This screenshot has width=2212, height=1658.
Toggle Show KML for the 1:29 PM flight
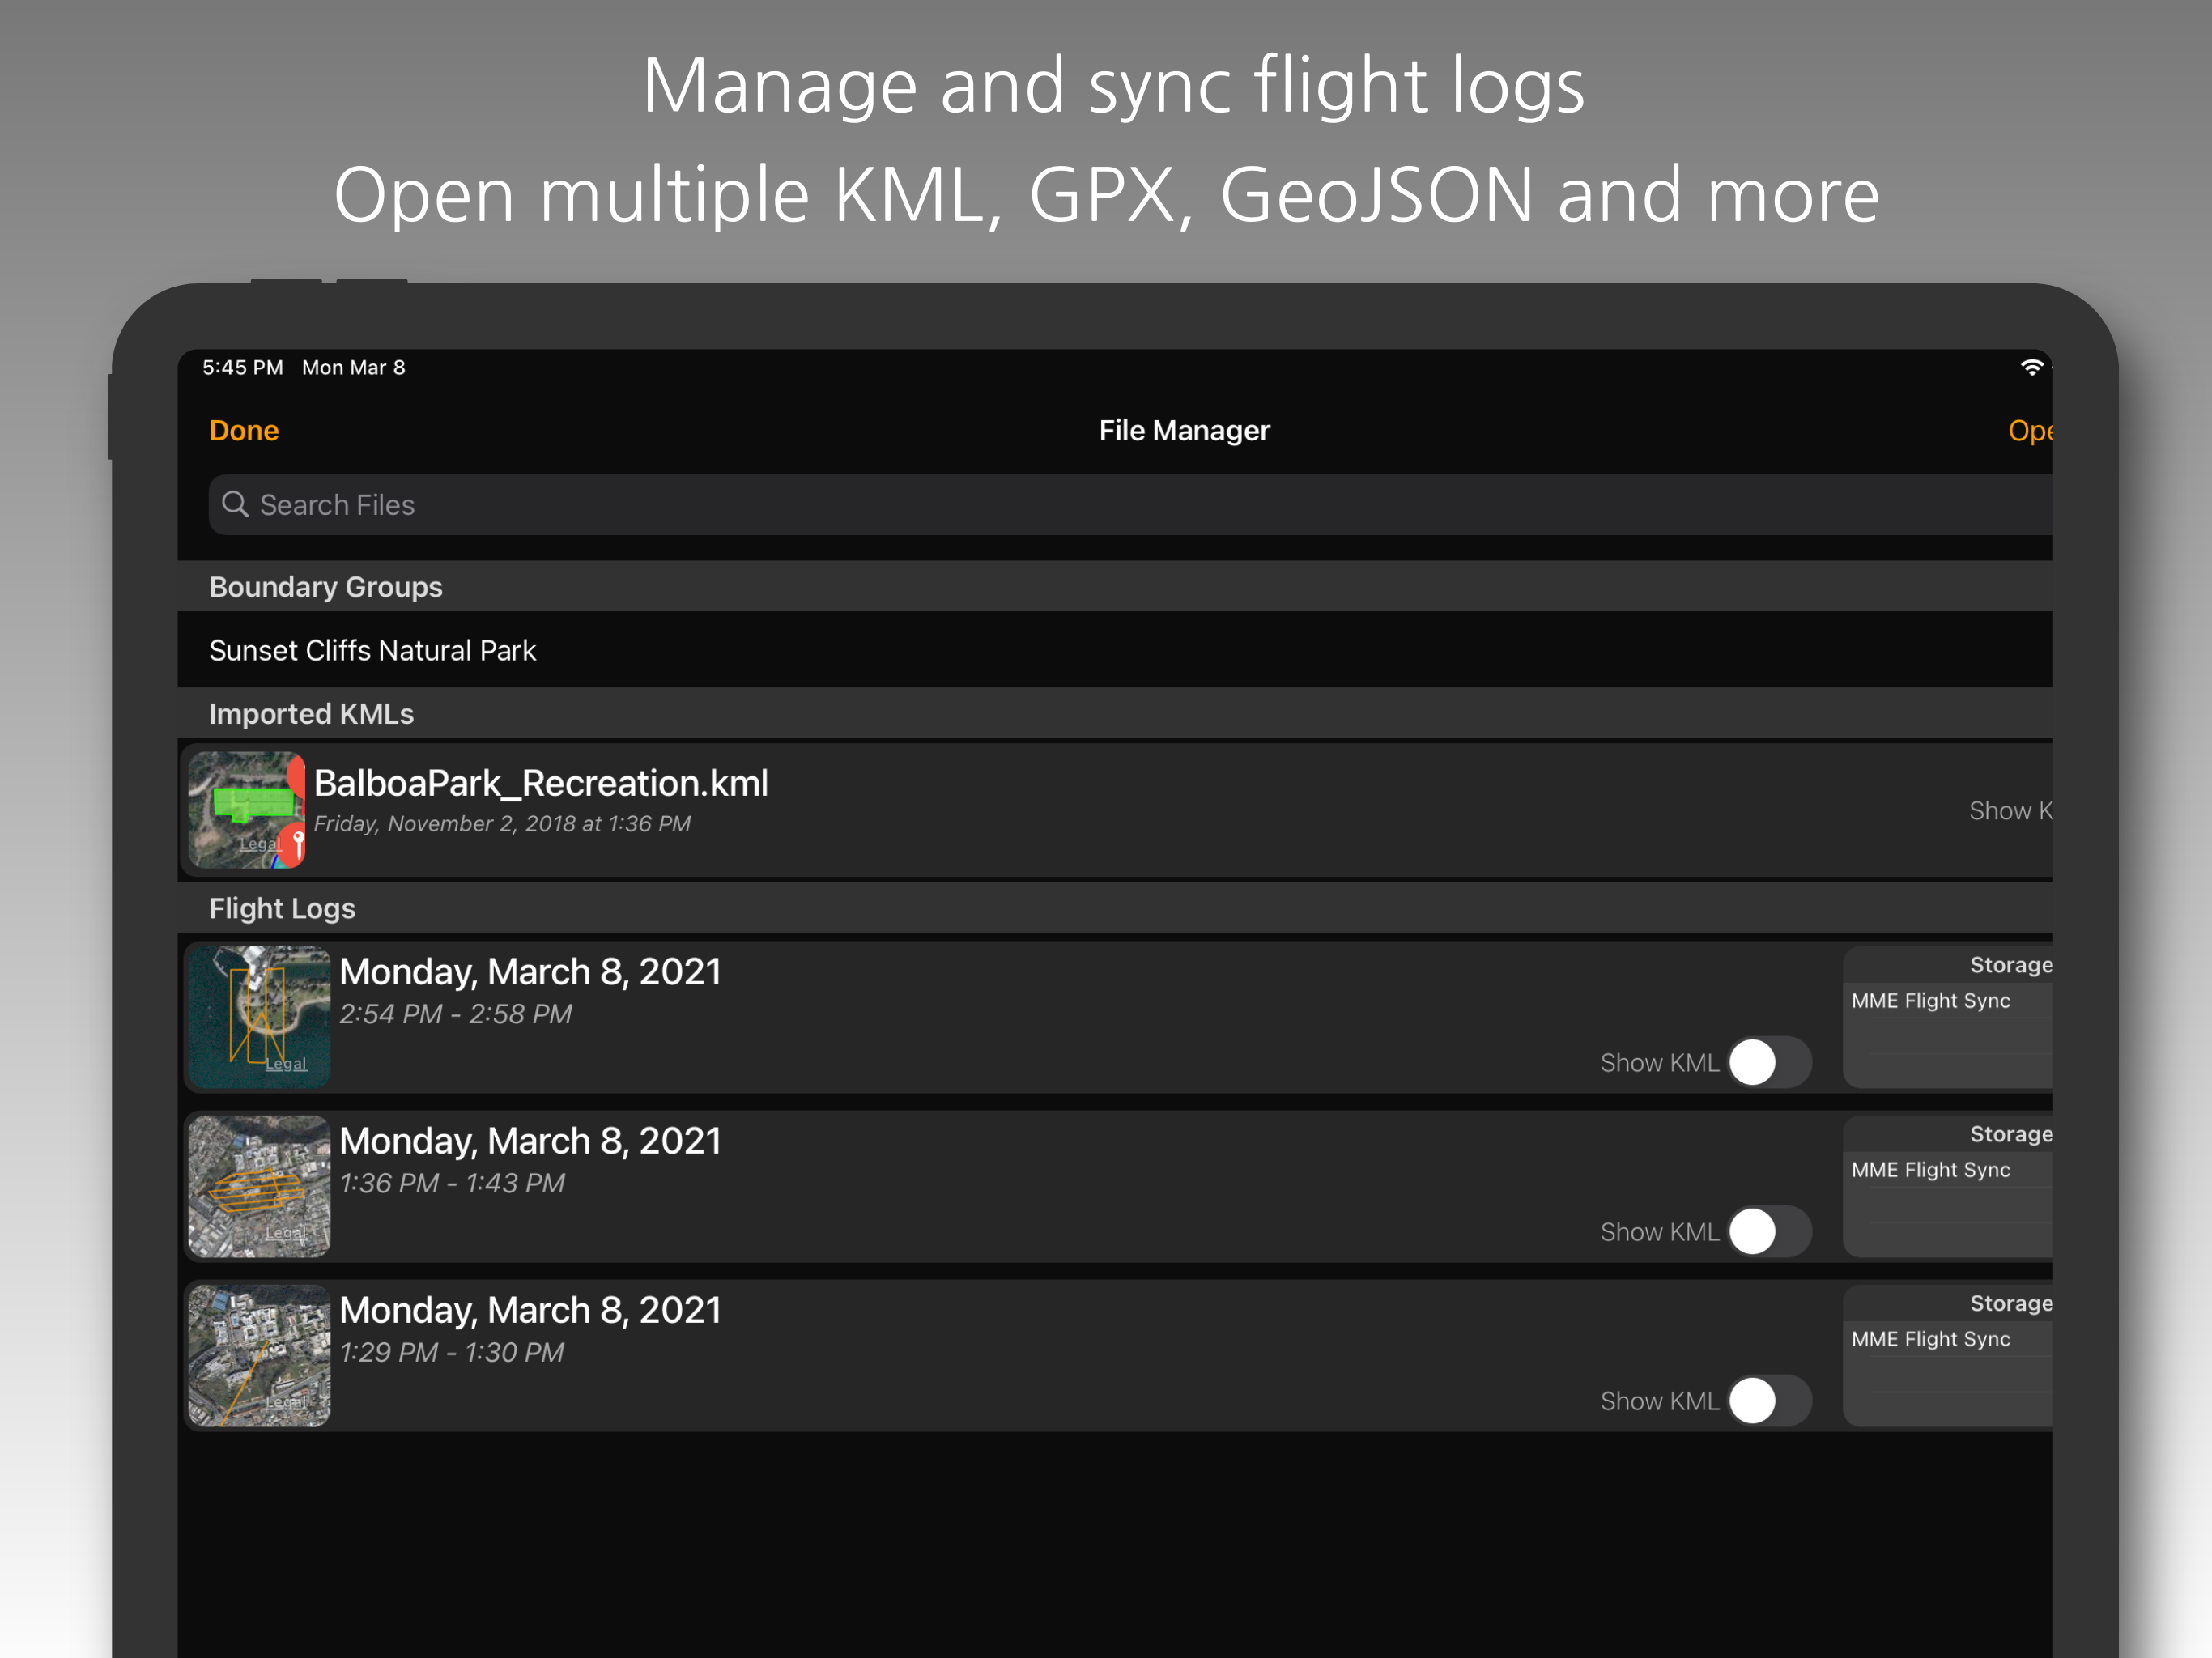1768,1400
